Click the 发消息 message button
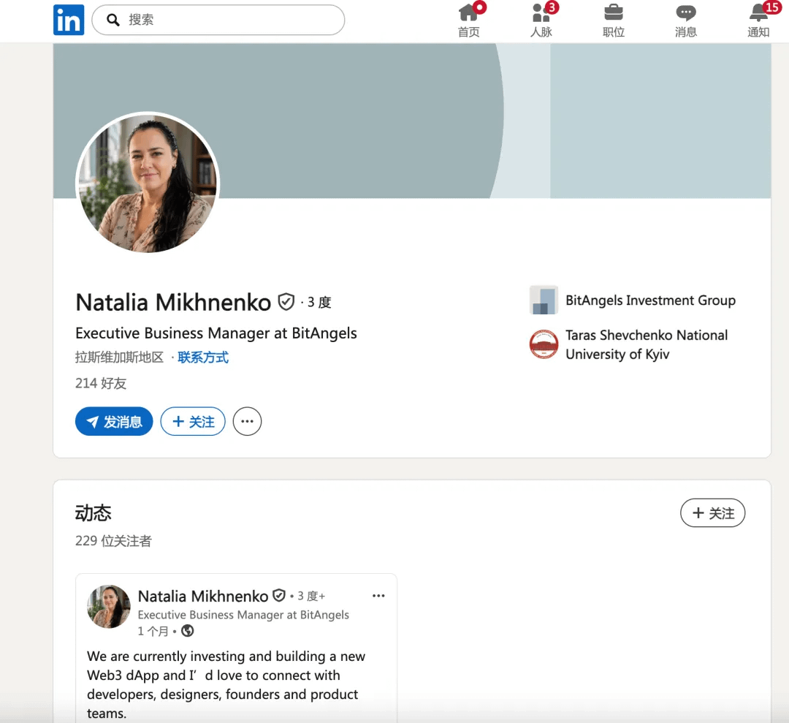The image size is (789, 723). (x=114, y=421)
